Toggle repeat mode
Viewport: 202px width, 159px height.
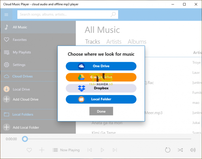click(x=168, y=150)
